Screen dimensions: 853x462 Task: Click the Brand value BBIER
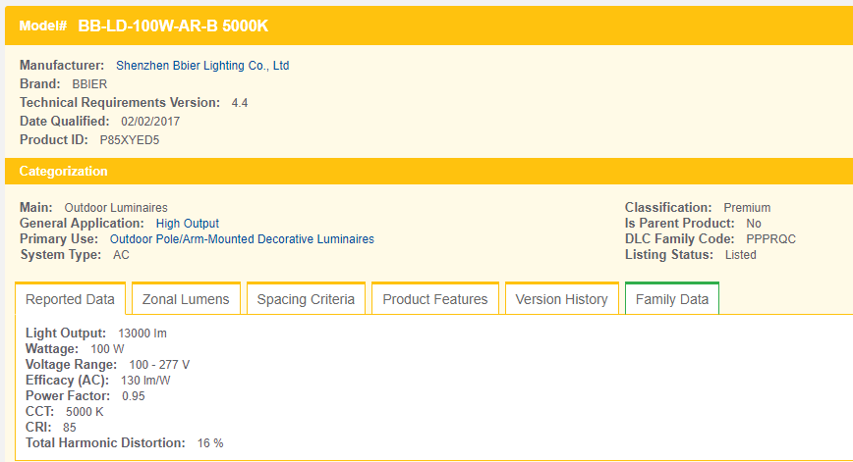tap(89, 84)
